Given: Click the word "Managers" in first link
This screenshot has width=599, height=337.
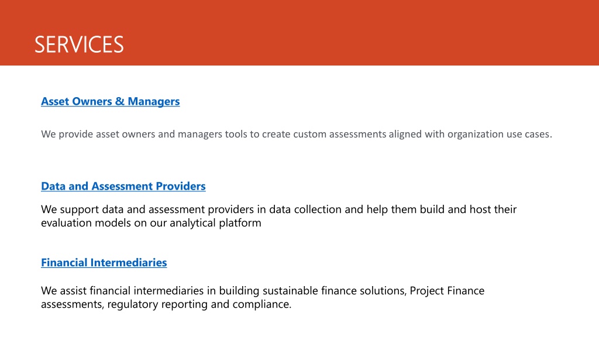Looking at the screenshot, I should pyautogui.click(x=154, y=102).
